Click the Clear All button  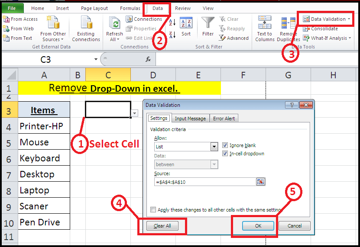point(162,226)
